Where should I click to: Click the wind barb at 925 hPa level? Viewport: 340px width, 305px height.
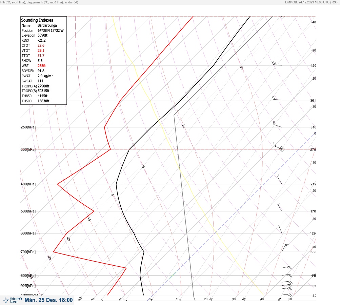click(x=287, y=285)
